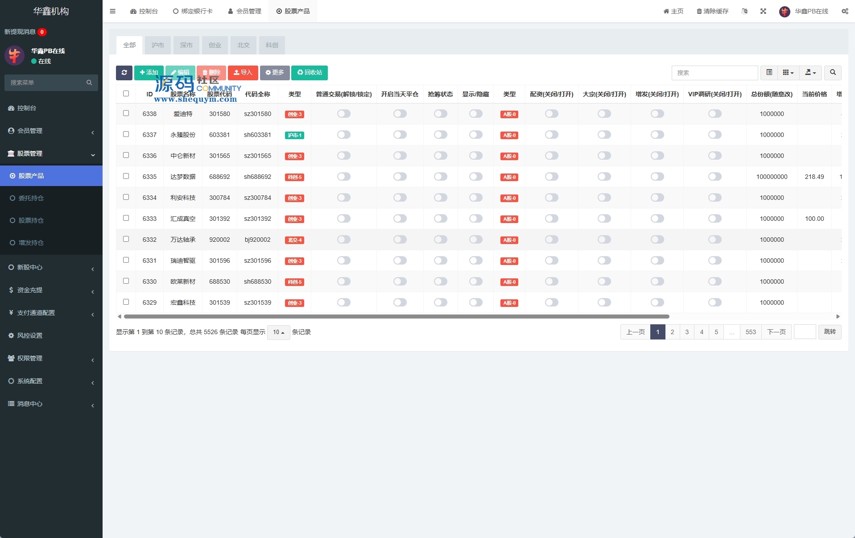Open the page size dropdown showing 10

278,332
